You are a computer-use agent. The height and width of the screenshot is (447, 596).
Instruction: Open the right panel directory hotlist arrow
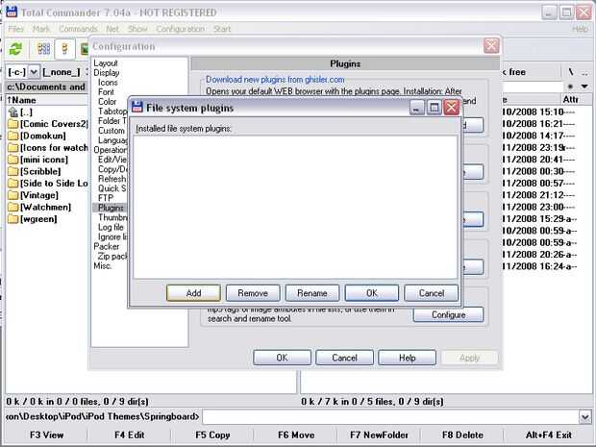pyautogui.click(x=584, y=87)
